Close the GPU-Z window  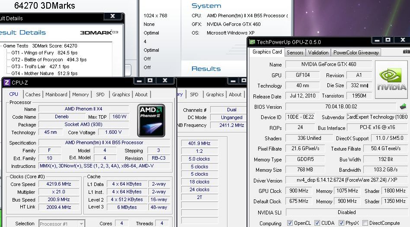(403, 40)
